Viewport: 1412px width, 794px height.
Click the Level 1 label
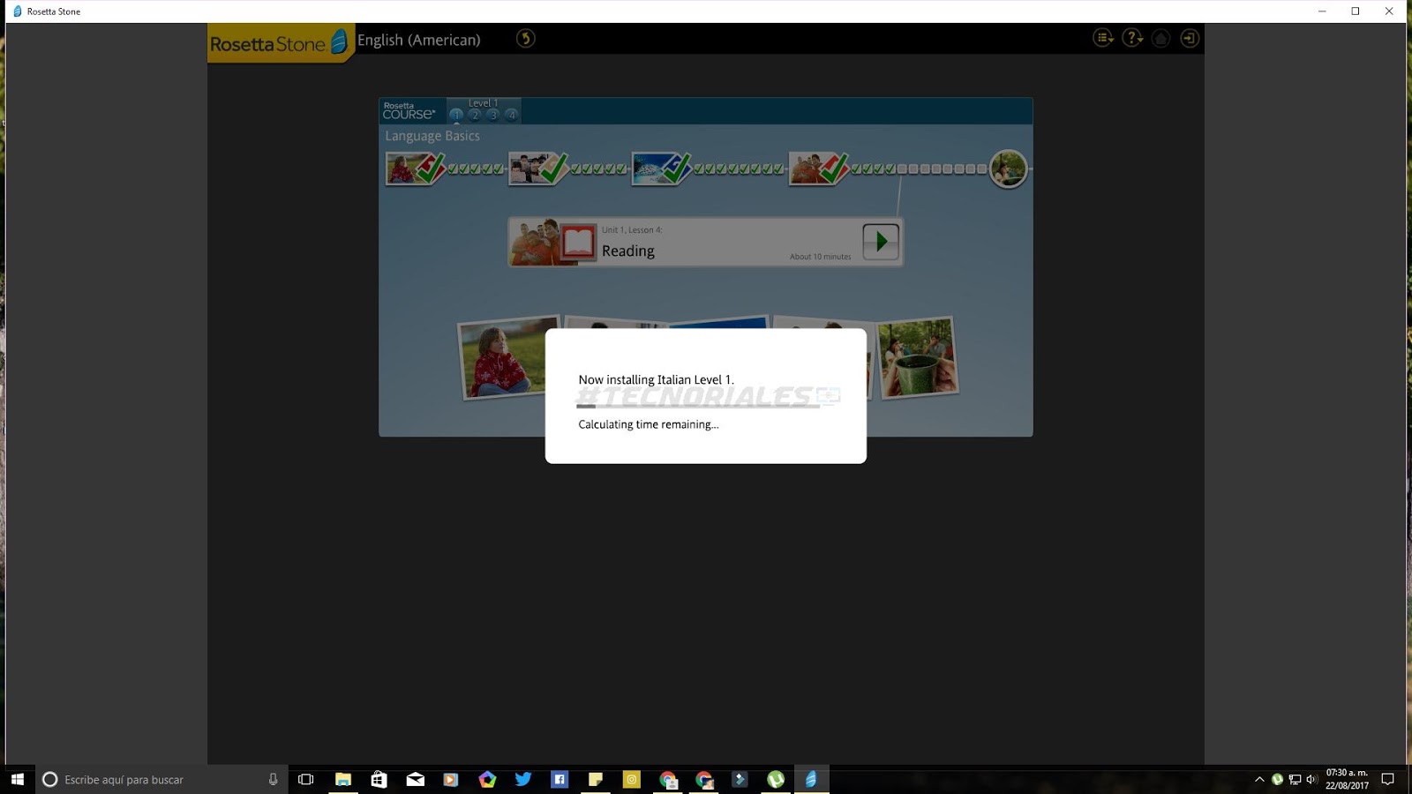coord(484,102)
